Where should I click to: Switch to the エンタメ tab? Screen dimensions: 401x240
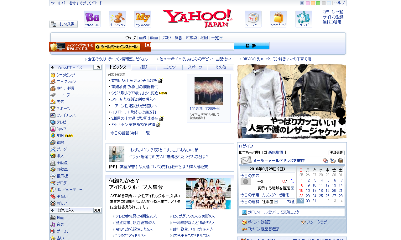(169, 67)
